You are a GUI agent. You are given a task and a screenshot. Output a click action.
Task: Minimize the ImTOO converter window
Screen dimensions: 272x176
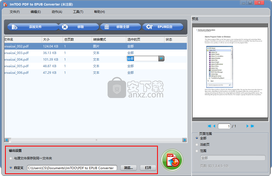point(244,3)
